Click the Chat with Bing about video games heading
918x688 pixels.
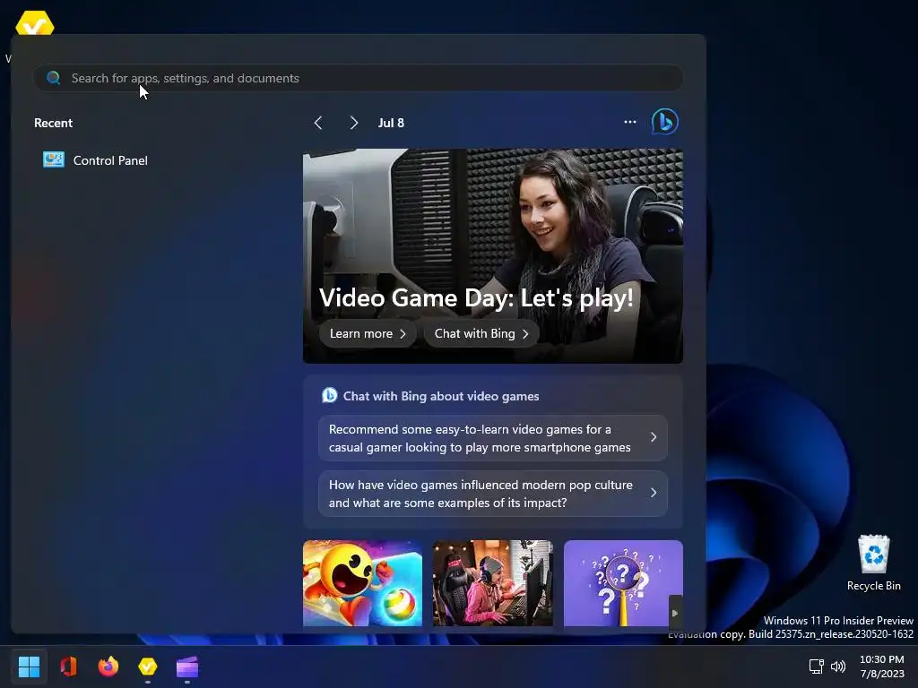click(441, 396)
